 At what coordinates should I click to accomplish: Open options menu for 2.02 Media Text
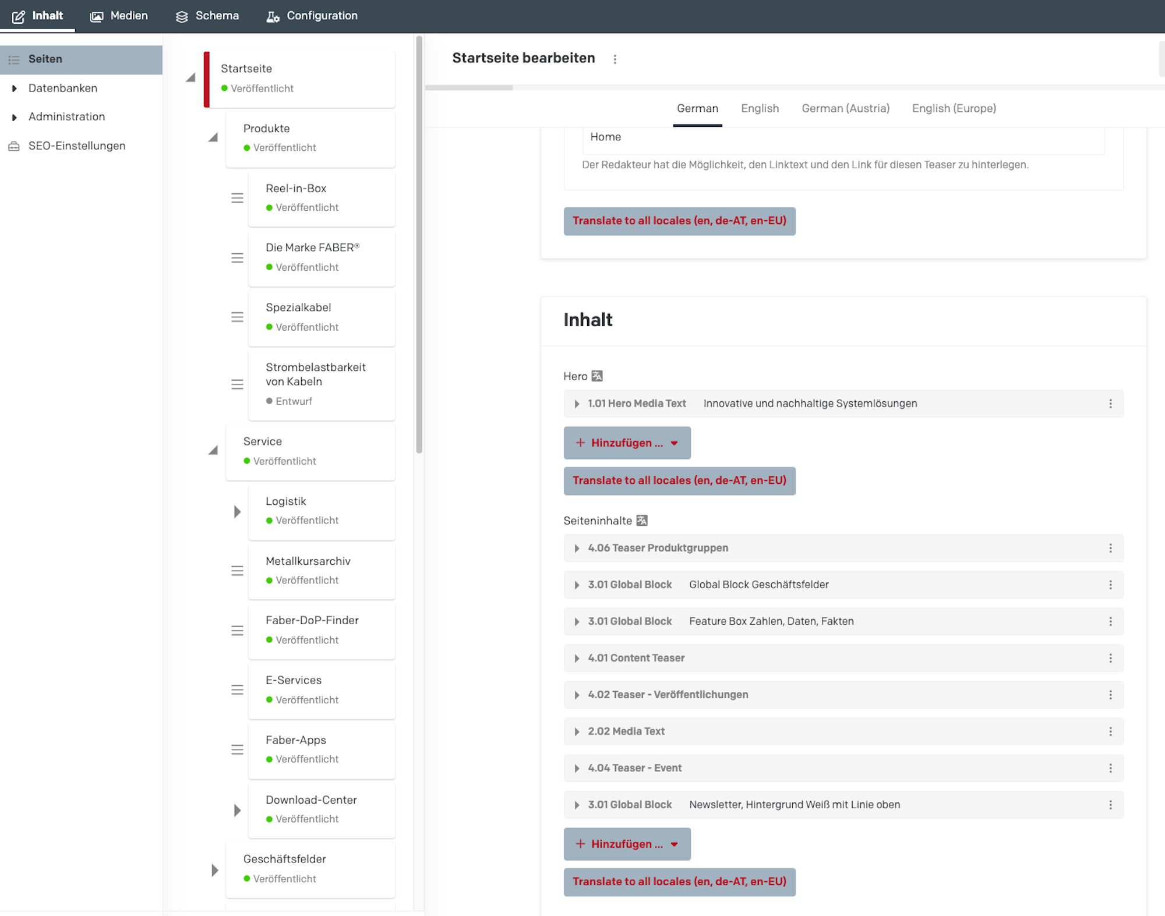(1110, 731)
